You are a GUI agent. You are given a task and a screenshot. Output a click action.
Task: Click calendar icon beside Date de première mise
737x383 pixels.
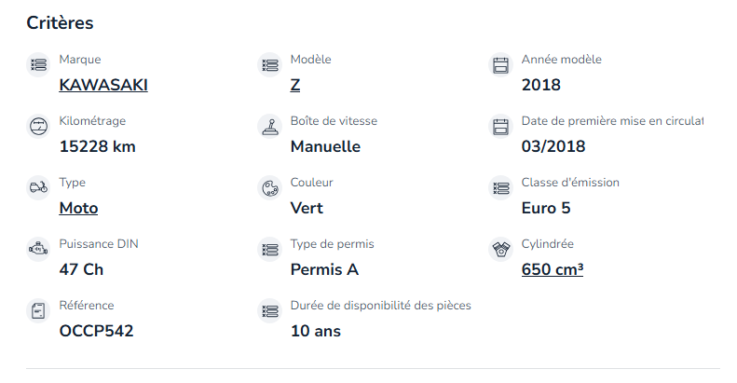point(500,126)
